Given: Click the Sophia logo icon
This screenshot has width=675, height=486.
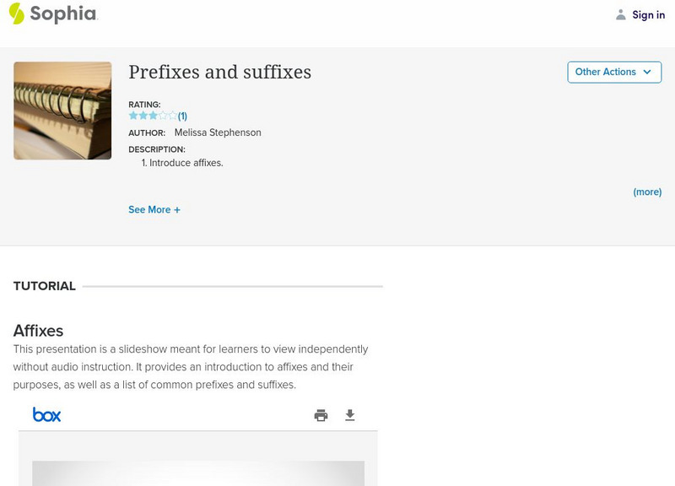Looking at the screenshot, I should 16,13.
